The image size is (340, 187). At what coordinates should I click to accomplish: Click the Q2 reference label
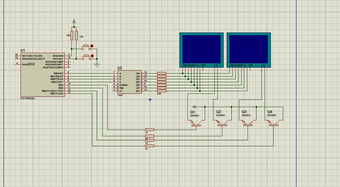point(218,112)
